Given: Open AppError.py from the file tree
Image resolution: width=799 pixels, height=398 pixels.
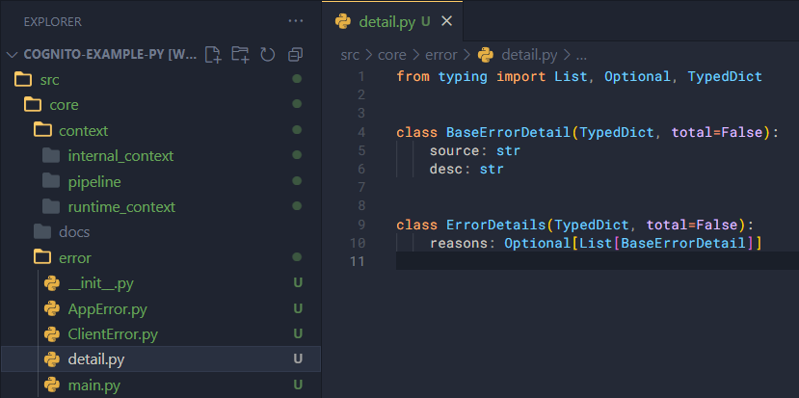Looking at the screenshot, I should (x=107, y=308).
